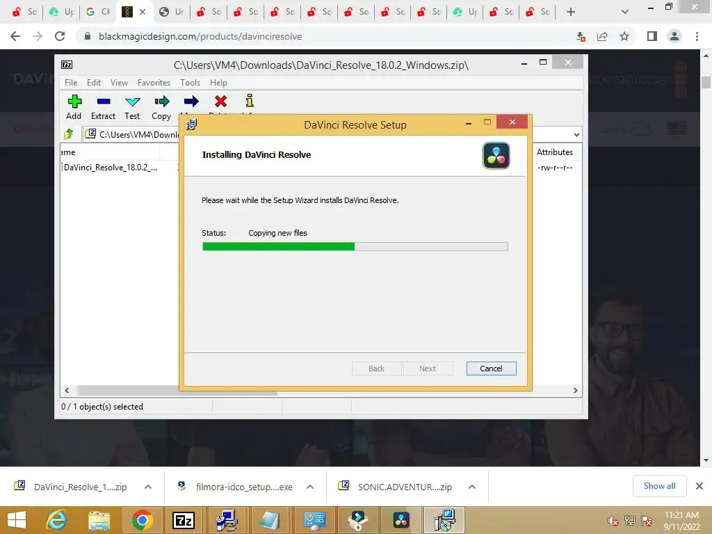712x534 pixels.
Task: Select DaVinci_Resolve_18.0.2 file in 7-Zip list
Action: 111,168
